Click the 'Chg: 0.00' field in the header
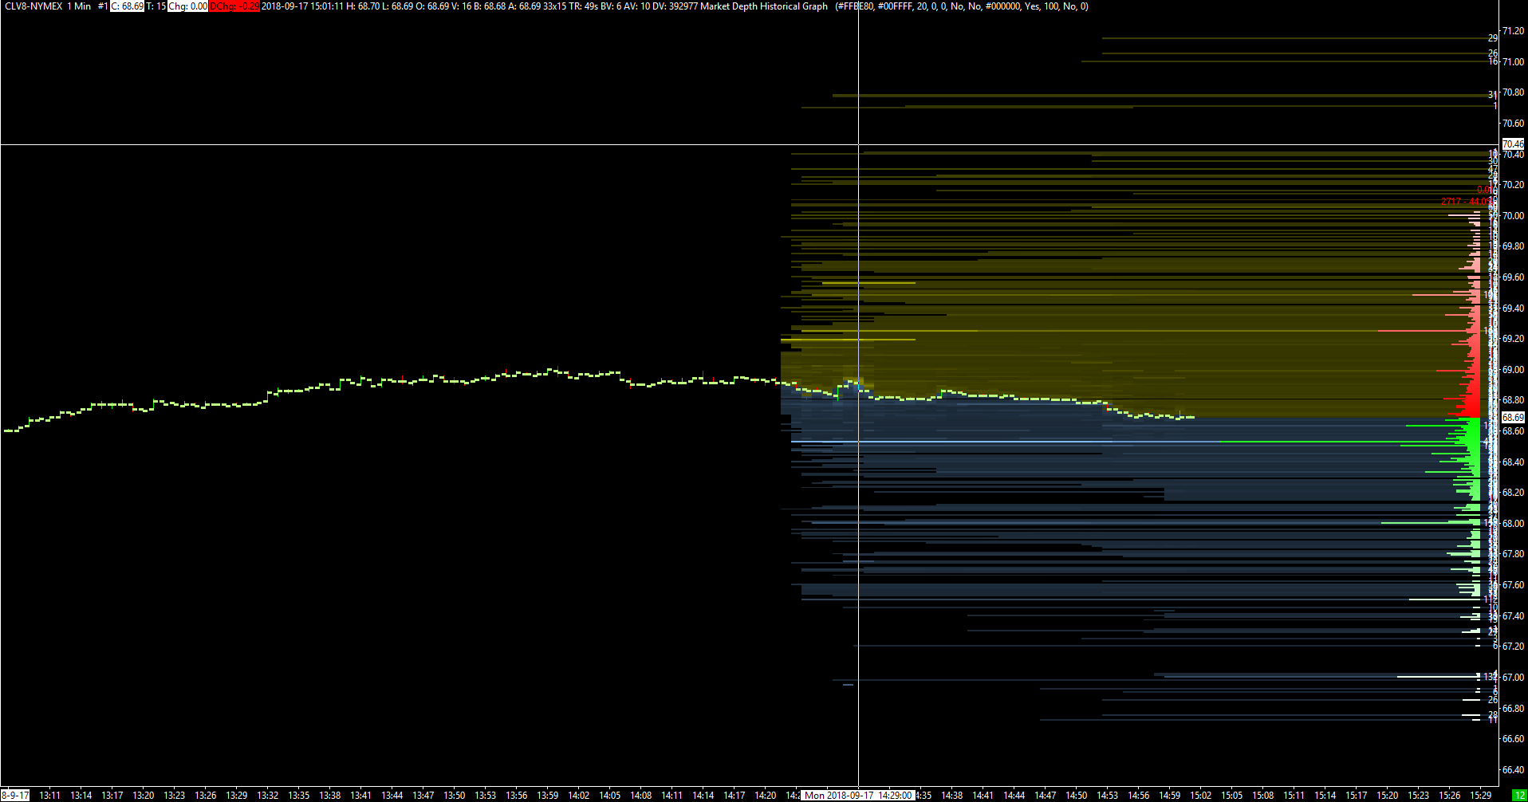The width and height of the screenshot is (1528, 802). click(187, 6)
